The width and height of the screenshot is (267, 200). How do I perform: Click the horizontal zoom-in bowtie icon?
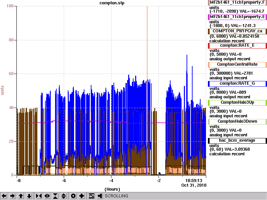tap(39, 196)
